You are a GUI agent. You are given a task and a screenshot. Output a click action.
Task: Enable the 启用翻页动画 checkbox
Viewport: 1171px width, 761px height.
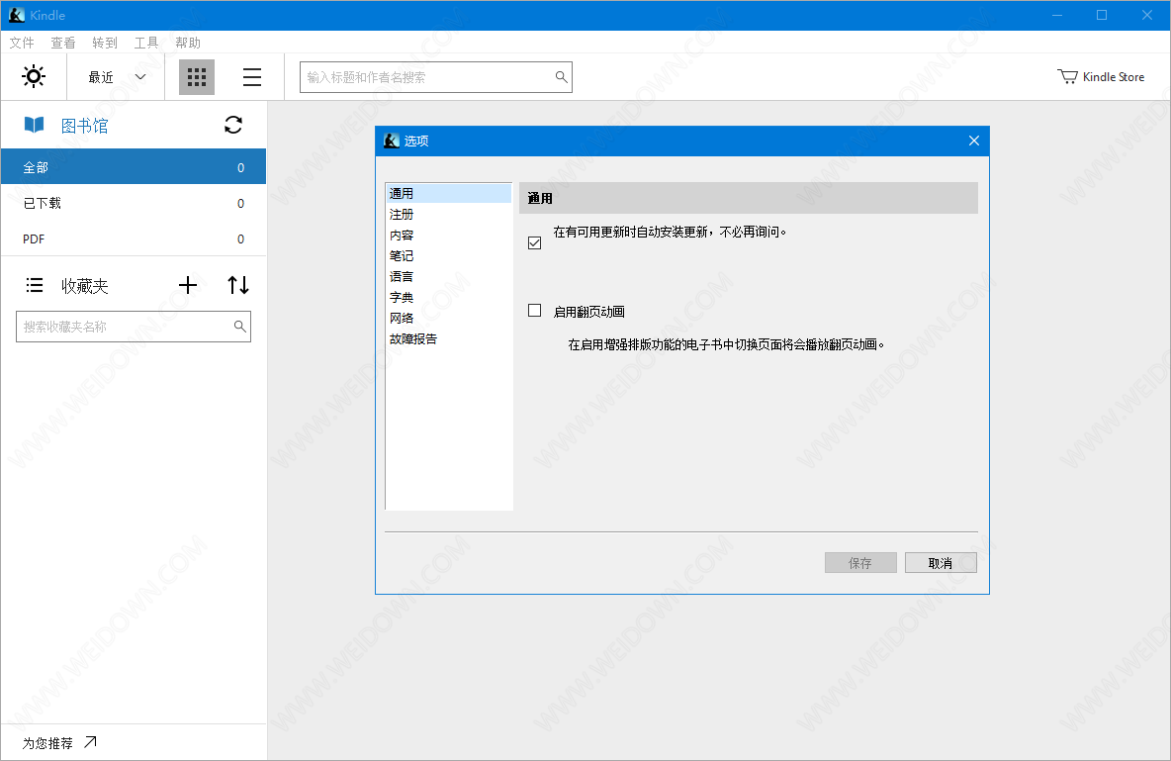[535, 311]
